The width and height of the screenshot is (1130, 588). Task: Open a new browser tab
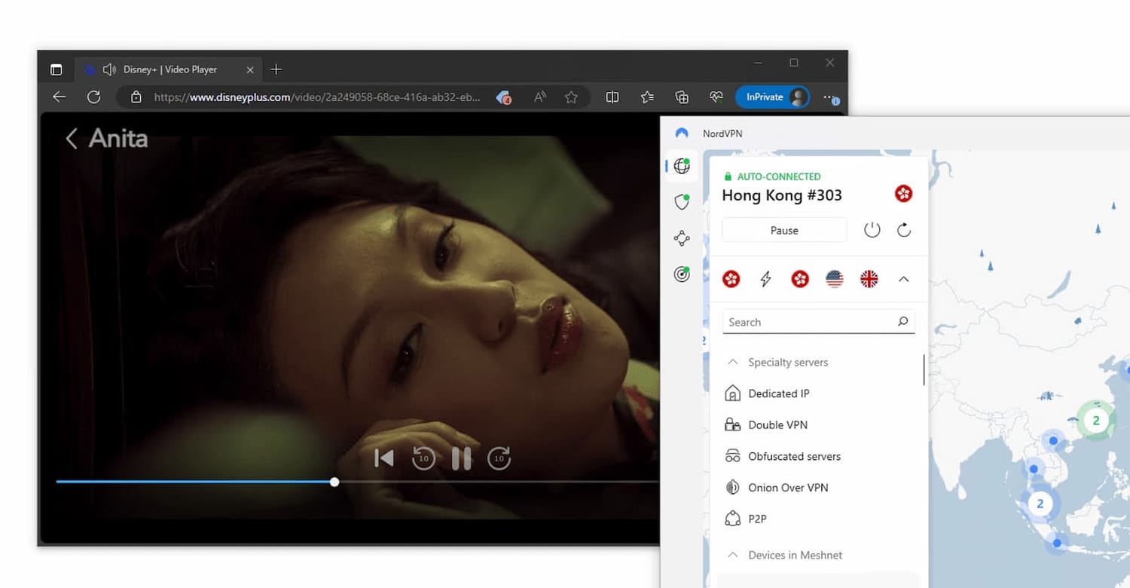(x=276, y=69)
